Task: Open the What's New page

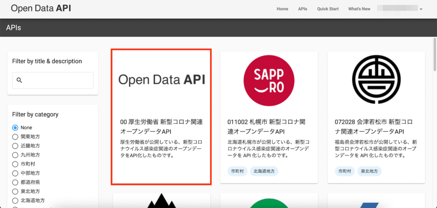Action: 359,9
